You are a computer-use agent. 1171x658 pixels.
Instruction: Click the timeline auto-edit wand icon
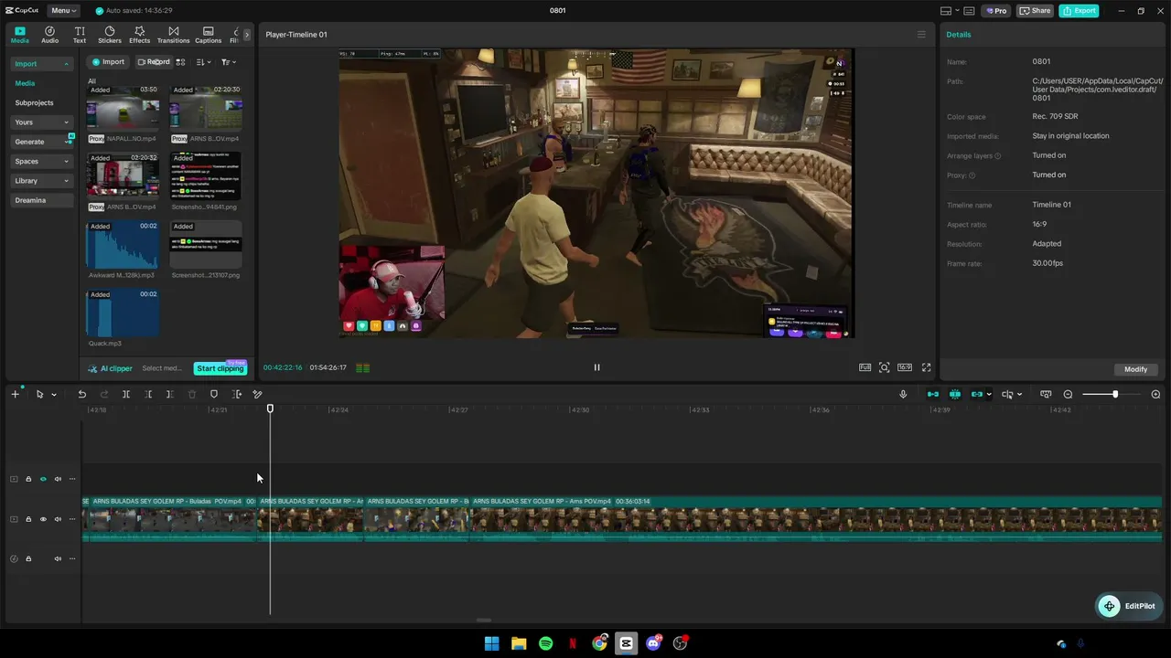click(258, 394)
